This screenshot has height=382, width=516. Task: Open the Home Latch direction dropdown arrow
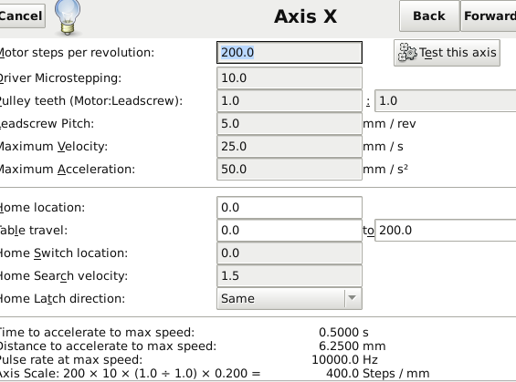(353, 298)
